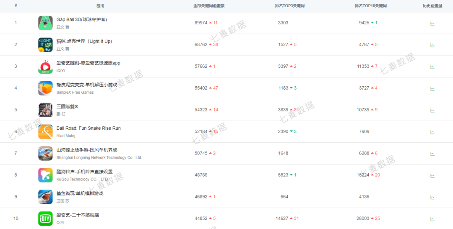Open history coverage chart for 酷狗铃声
This screenshot has width=453, height=229.
pos(432,176)
